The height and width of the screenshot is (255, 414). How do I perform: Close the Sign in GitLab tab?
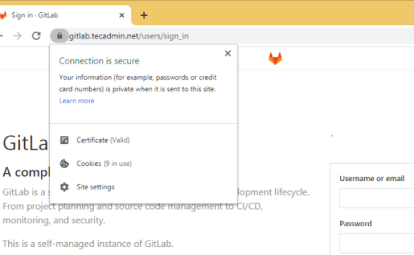[x=122, y=15]
